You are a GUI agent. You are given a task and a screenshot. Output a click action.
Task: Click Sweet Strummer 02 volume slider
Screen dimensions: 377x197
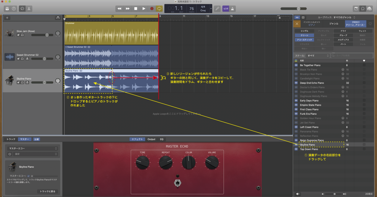click(x=42, y=58)
